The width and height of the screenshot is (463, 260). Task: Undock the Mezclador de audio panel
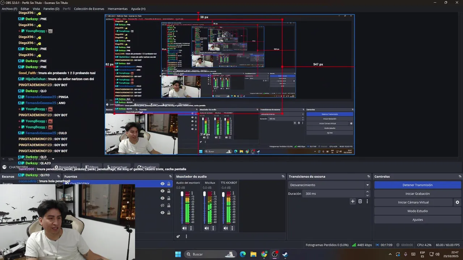point(283,177)
